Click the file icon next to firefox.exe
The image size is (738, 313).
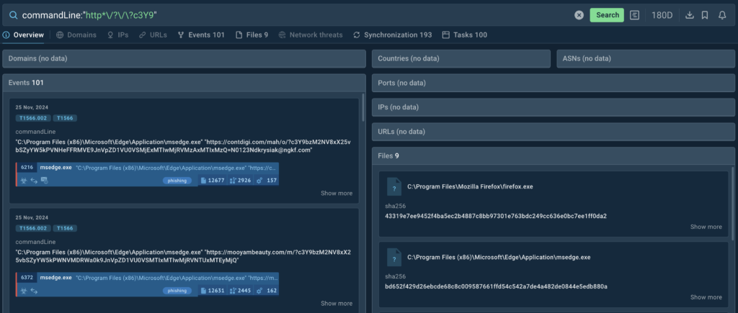[x=394, y=187]
